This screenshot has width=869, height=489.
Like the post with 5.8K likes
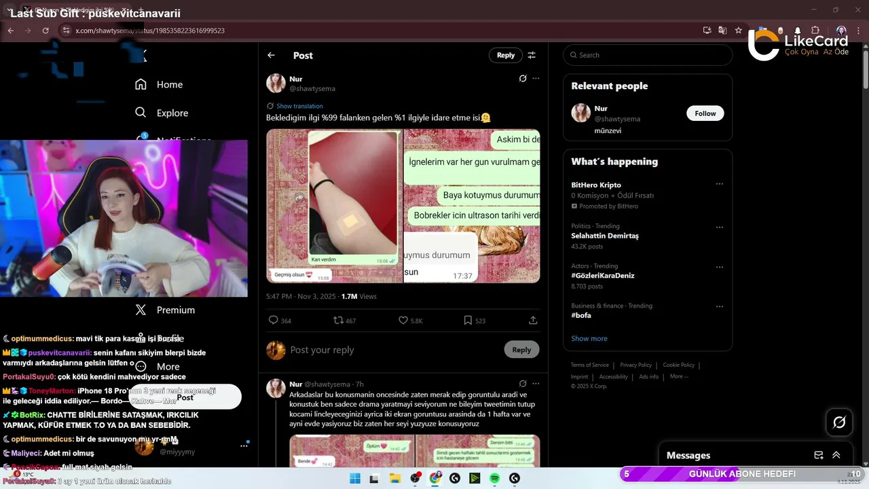click(403, 321)
